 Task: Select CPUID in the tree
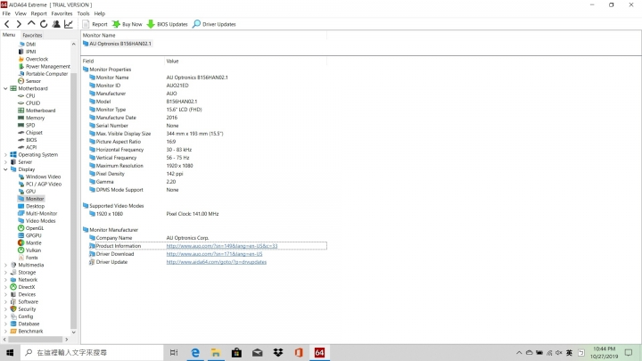(33, 103)
